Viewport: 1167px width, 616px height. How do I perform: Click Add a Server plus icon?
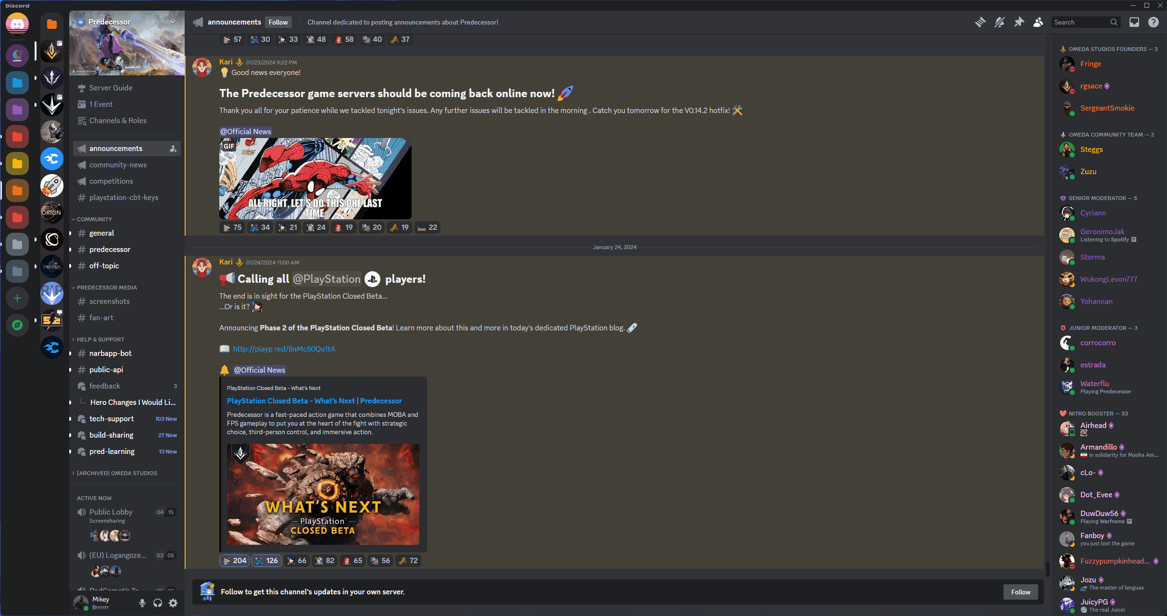(17, 298)
